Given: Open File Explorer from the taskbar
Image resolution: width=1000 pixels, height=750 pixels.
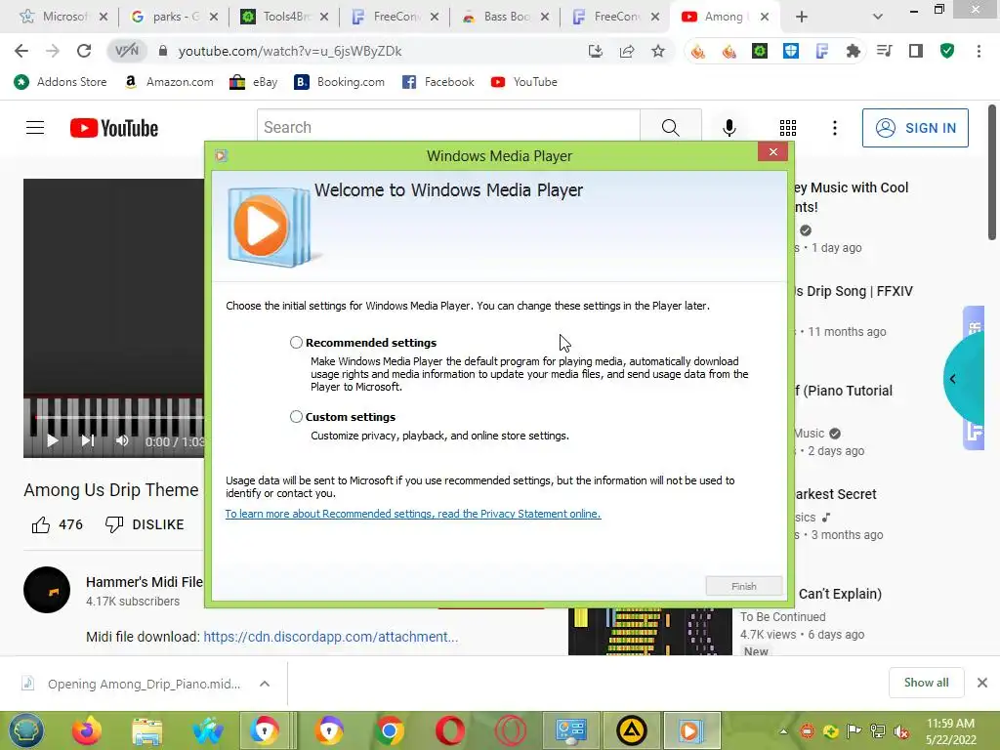Looking at the screenshot, I should coord(147,730).
